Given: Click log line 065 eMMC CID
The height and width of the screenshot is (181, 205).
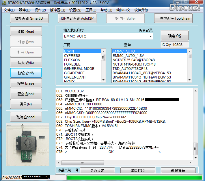Looking at the screenshot, I should tap(102, 109).
